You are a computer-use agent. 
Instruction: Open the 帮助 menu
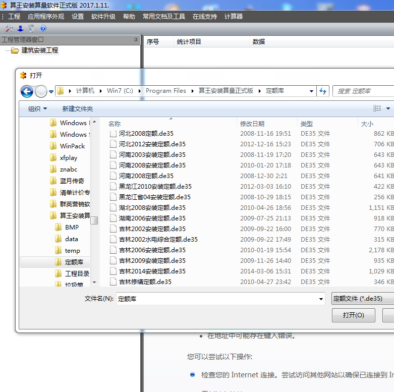pyautogui.click(x=129, y=17)
